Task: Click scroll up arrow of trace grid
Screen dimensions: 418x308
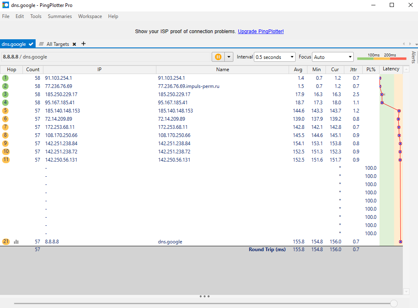Action: point(406,70)
